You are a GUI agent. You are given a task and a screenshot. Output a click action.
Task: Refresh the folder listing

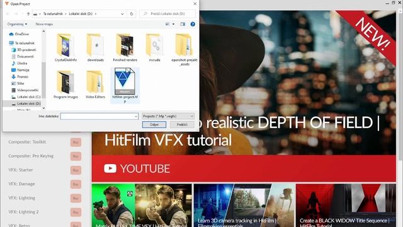click(132, 14)
